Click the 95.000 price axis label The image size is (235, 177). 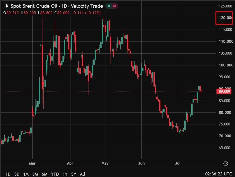(x=224, y=77)
